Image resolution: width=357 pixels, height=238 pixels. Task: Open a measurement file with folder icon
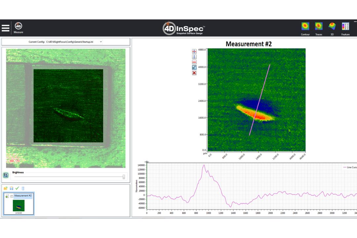click(6, 188)
